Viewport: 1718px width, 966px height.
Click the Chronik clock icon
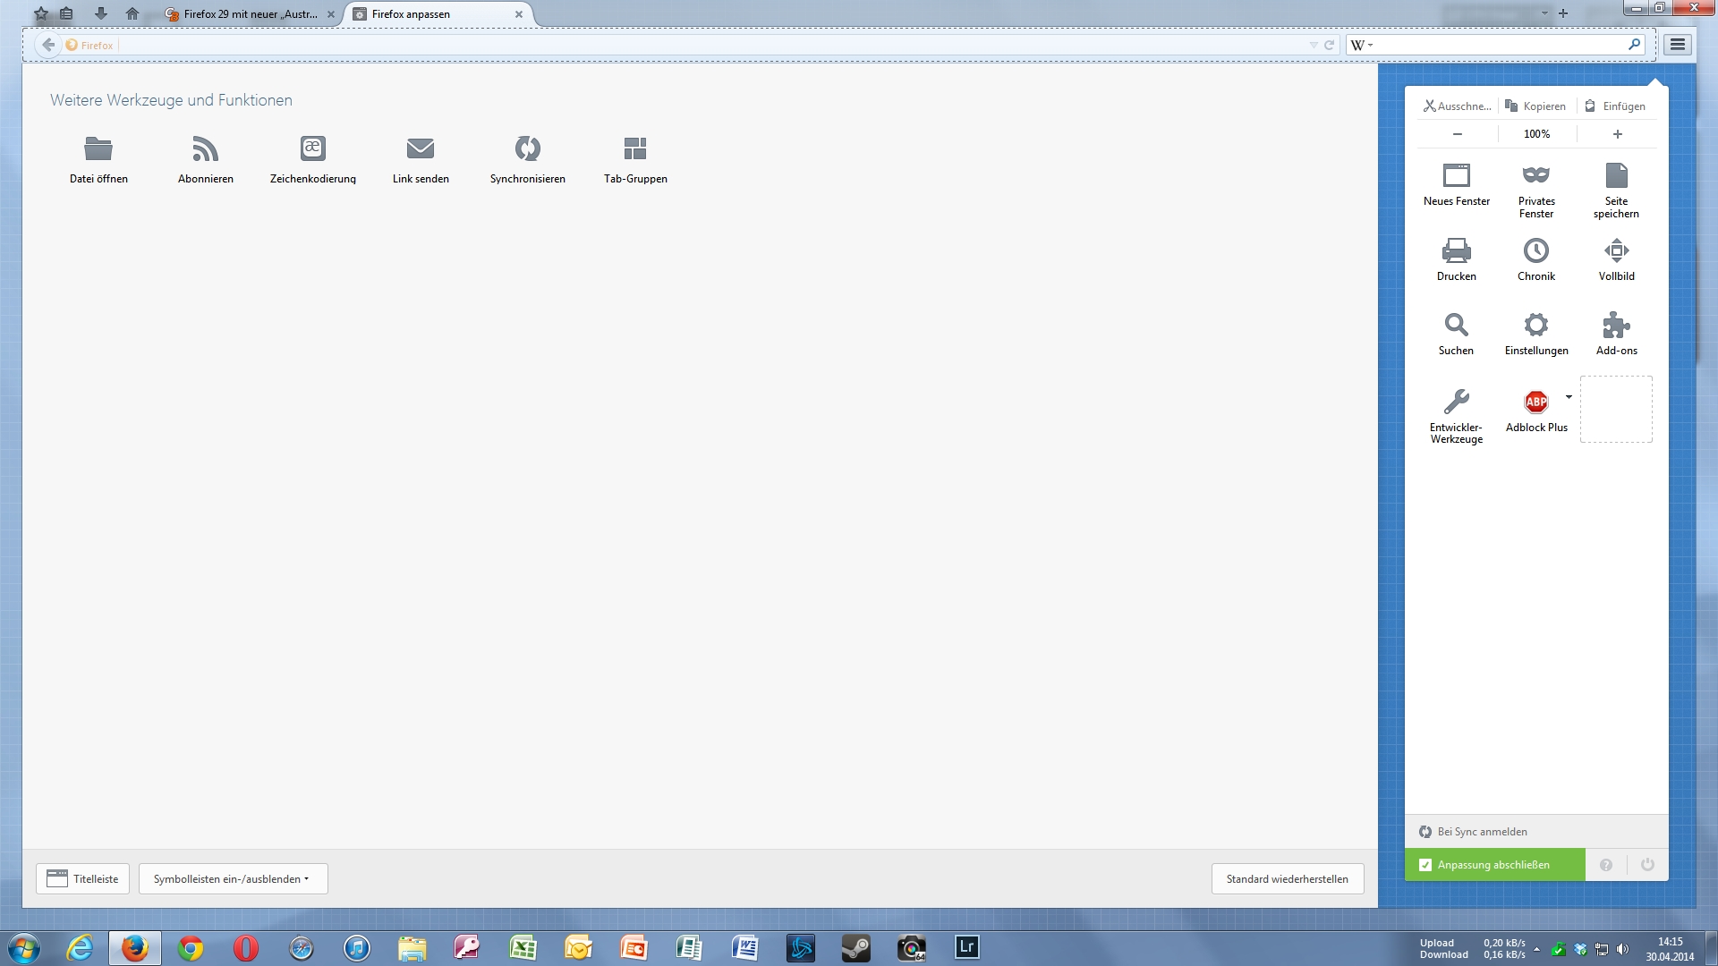pyautogui.click(x=1535, y=250)
